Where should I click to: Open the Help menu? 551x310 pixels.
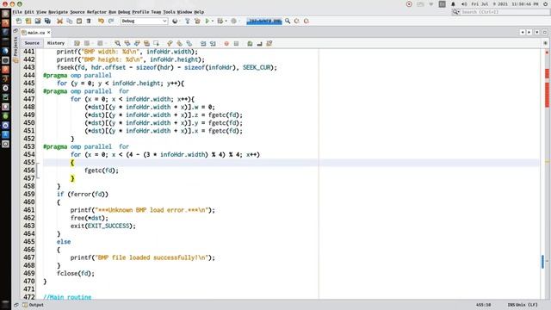(199, 12)
